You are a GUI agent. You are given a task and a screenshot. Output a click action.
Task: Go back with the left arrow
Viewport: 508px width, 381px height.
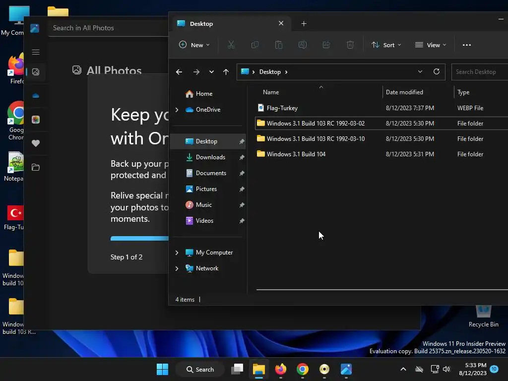(x=179, y=72)
